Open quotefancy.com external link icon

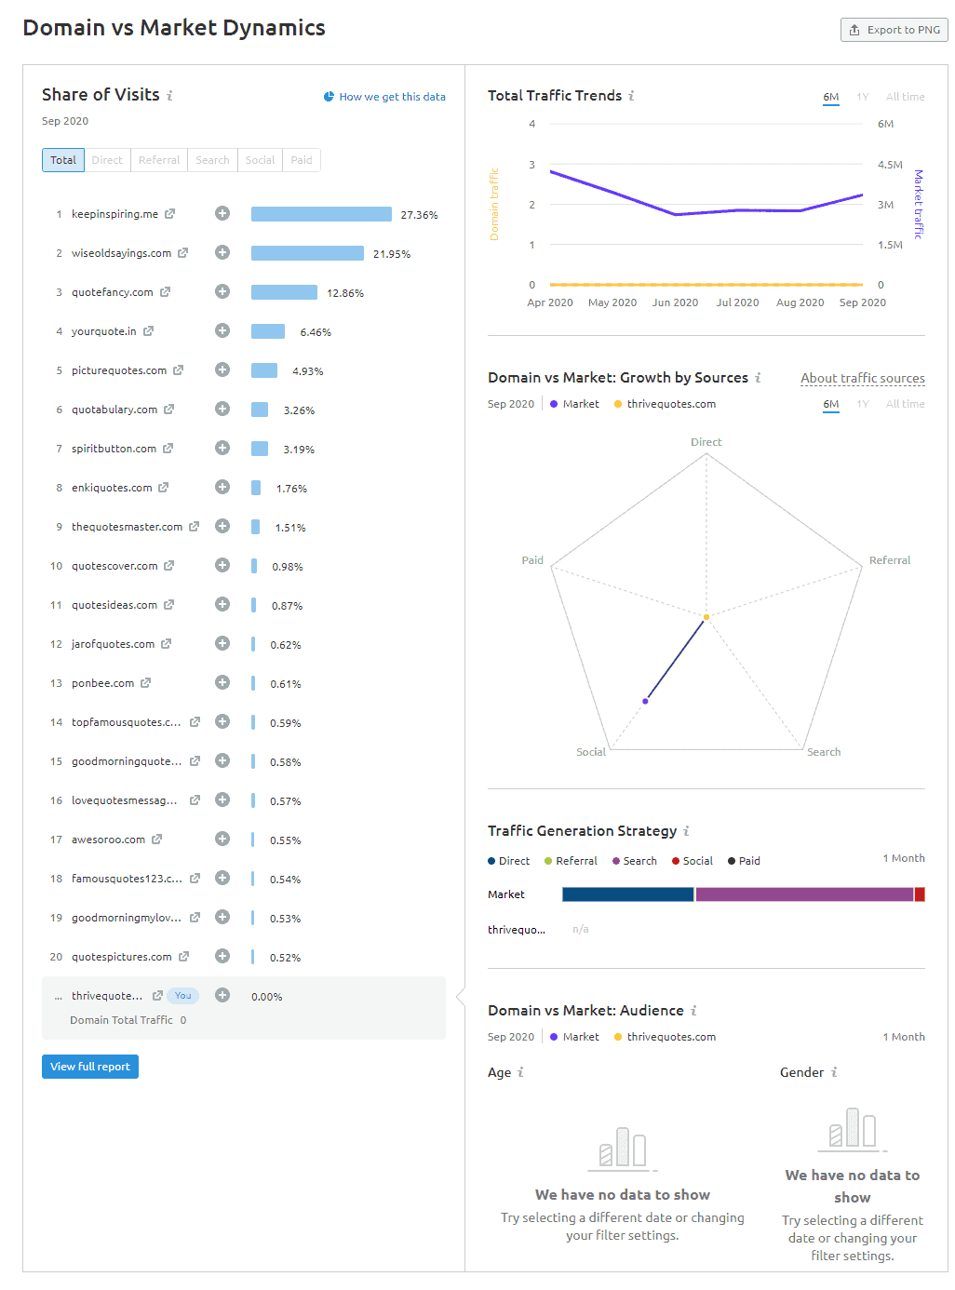pos(166,292)
